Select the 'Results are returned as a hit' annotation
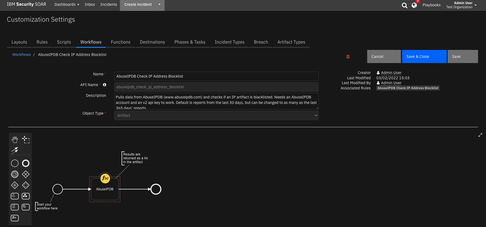This screenshot has height=227, width=486. click(135, 158)
